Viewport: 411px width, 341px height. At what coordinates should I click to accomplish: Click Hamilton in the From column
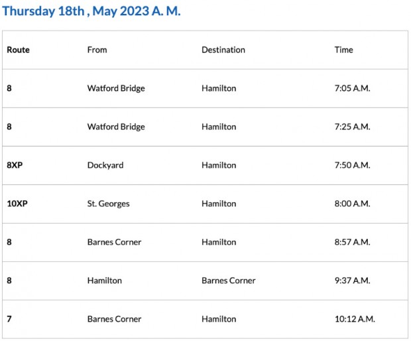click(x=105, y=281)
